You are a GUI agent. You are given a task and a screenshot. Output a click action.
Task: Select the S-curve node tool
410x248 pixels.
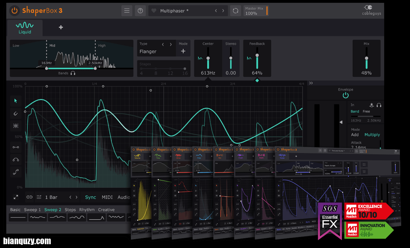pyautogui.click(x=16, y=172)
